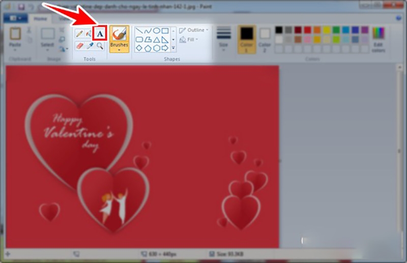Pick the Curve shape

coord(148,31)
